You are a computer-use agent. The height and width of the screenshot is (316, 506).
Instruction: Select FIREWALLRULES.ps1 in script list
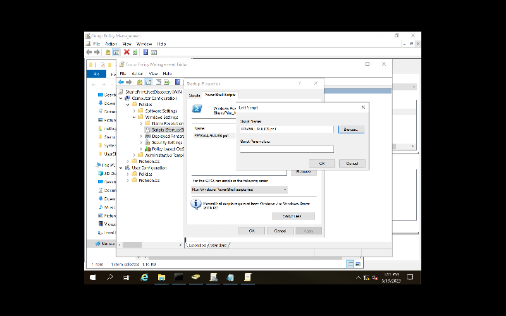pyautogui.click(x=211, y=136)
